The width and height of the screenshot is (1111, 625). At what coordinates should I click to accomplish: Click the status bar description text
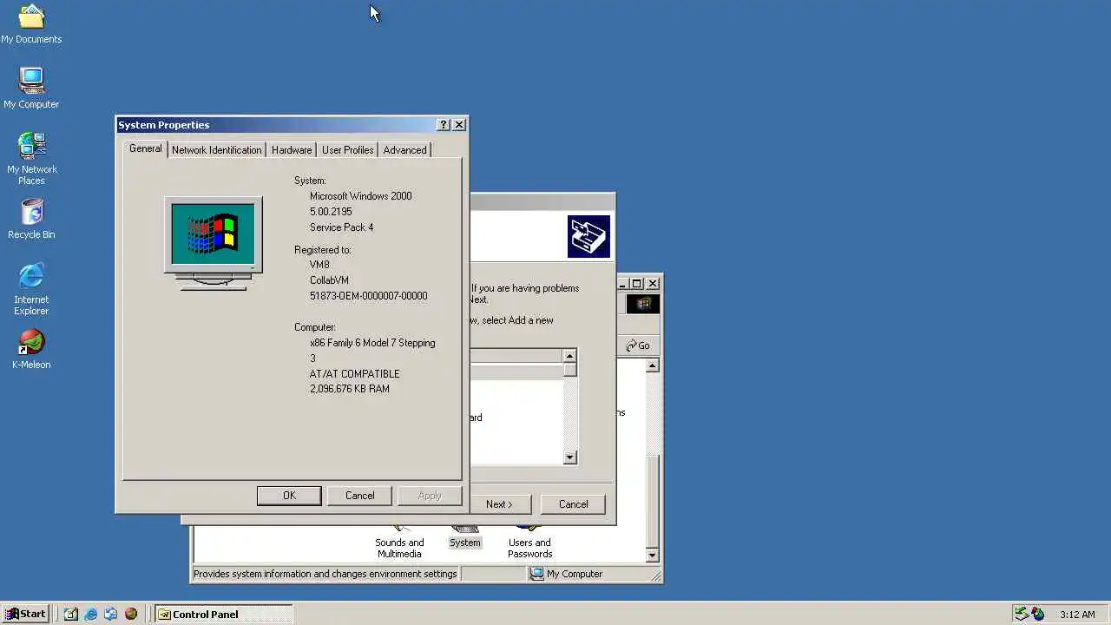[325, 574]
